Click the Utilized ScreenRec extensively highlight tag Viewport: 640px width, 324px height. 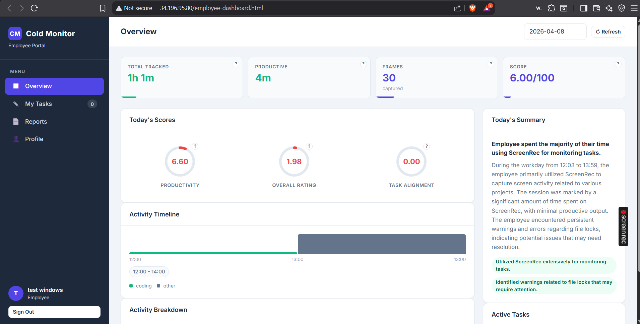point(554,265)
